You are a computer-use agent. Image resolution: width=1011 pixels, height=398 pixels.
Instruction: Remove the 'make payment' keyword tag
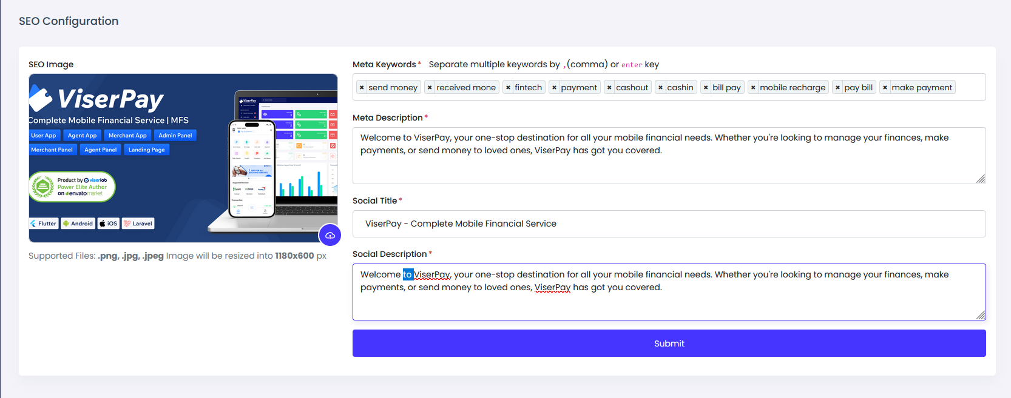tap(885, 88)
